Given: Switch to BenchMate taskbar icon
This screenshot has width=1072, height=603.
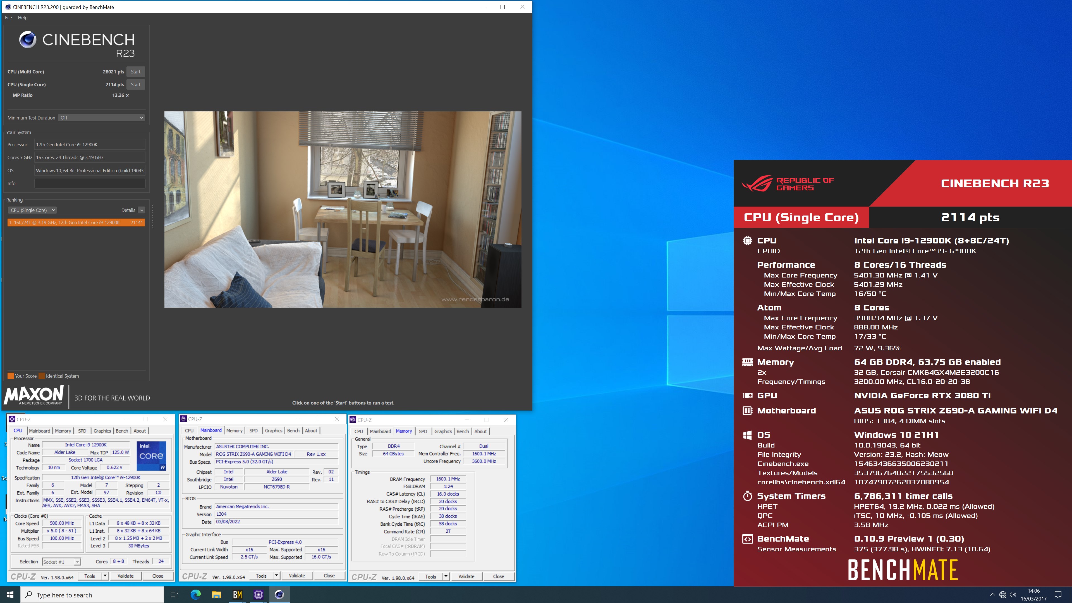Looking at the screenshot, I should tap(237, 595).
